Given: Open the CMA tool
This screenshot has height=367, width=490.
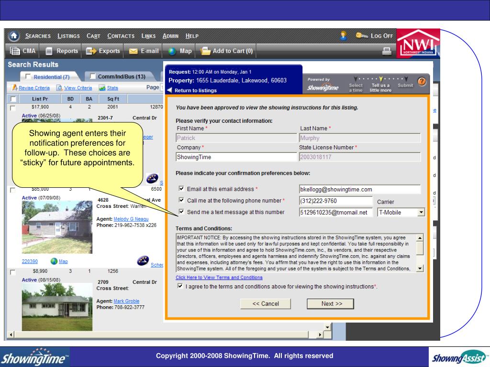Looking at the screenshot, I should coord(23,51).
